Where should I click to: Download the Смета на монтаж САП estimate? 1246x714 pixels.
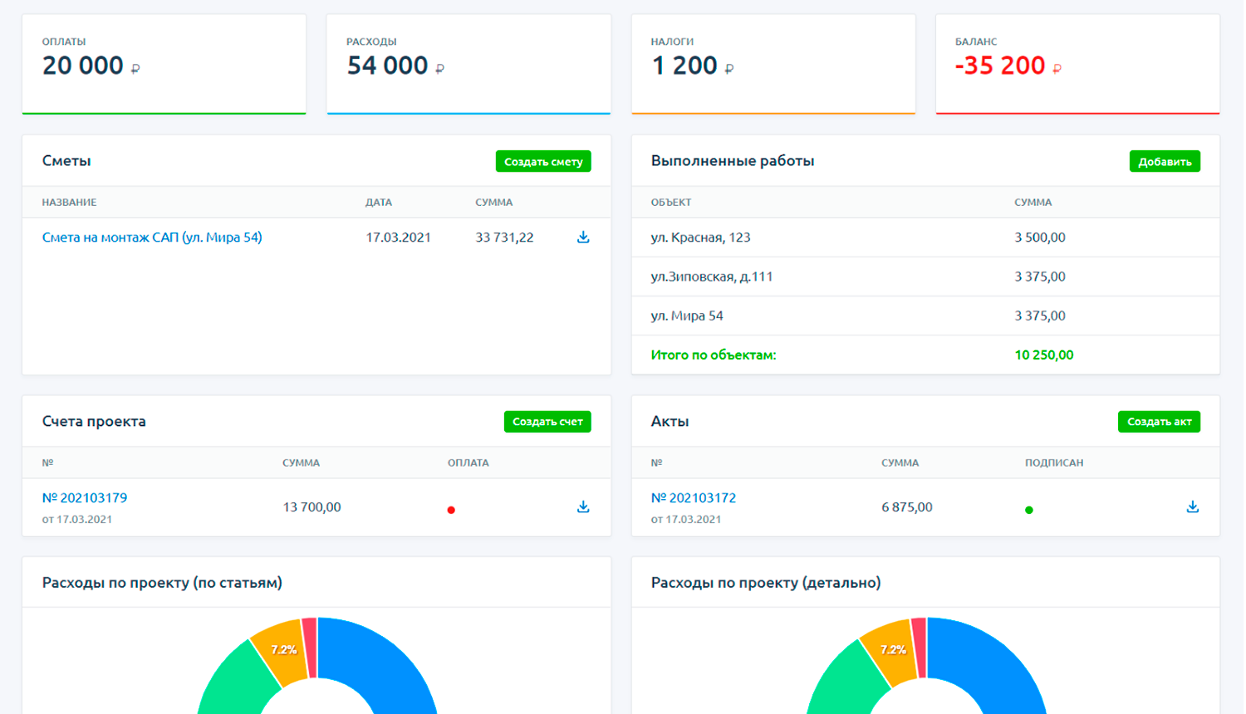click(583, 237)
